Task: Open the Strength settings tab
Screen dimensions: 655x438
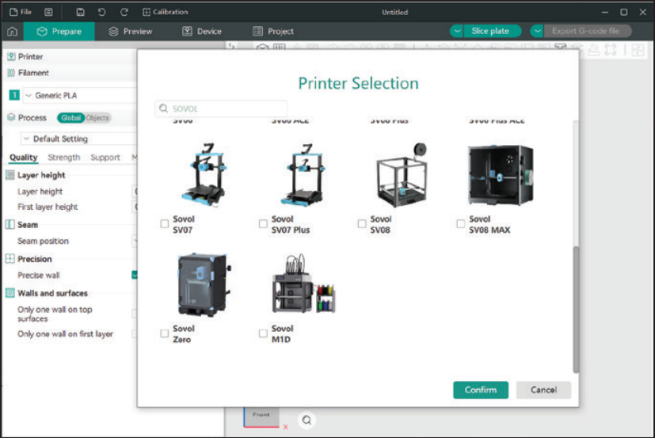Action: tap(63, 158)
